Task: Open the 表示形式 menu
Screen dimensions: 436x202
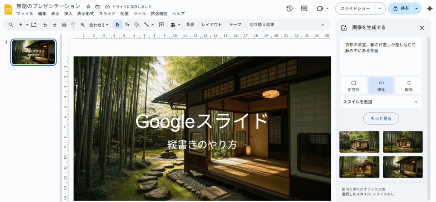Action: tap(85, 14)
